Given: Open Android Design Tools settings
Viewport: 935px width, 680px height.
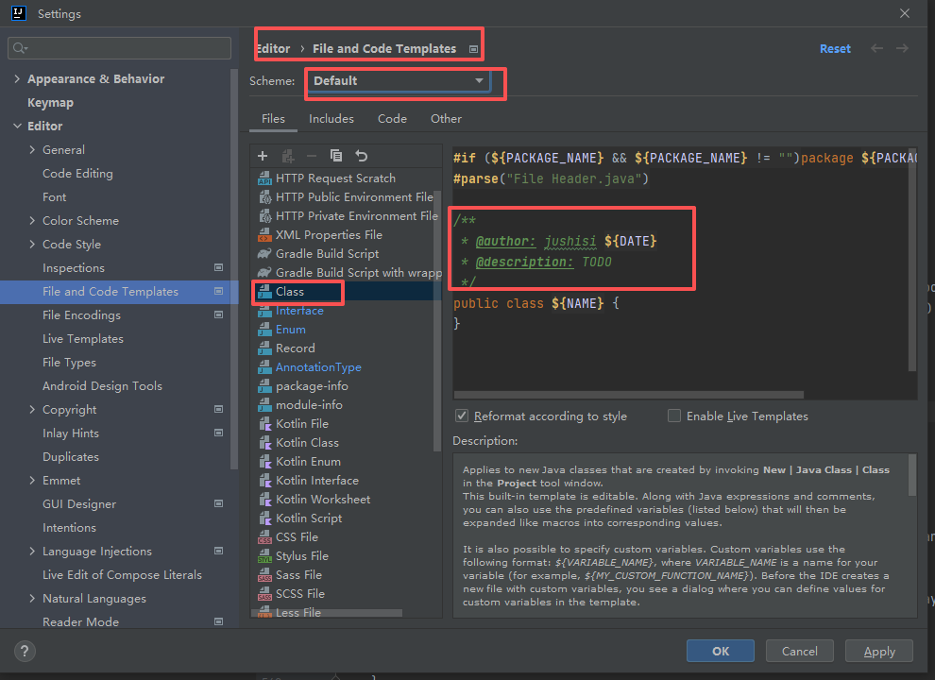Looking at the screenshot, I should click(x=102, y=386).
